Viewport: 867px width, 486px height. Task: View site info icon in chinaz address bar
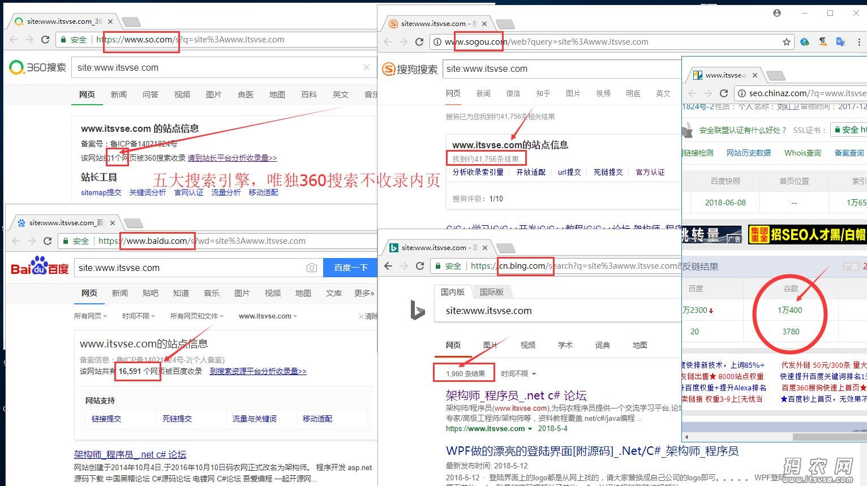click(742, 93)
